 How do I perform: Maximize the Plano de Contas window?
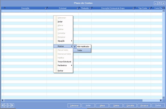tap(160, 3)
